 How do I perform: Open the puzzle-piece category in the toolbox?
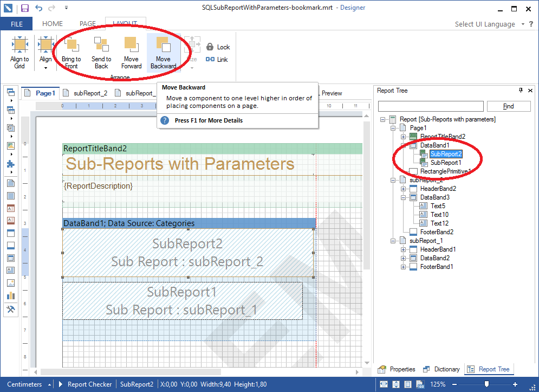pos(11,164)
